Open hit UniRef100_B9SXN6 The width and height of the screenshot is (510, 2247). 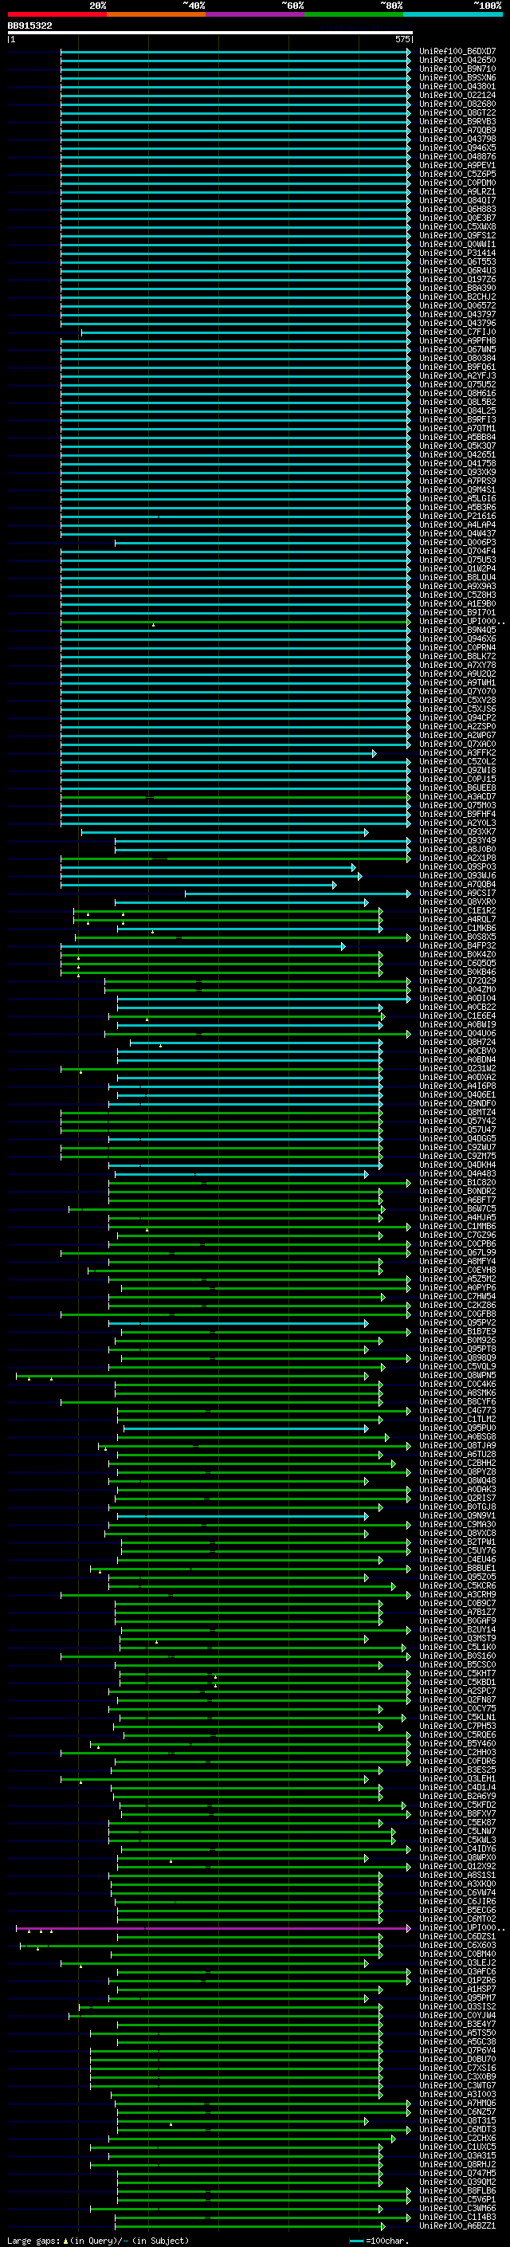coord(457,77)
